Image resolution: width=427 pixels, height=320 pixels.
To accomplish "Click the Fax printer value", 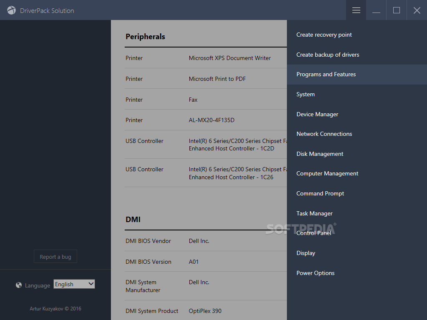I will [193, 100].
